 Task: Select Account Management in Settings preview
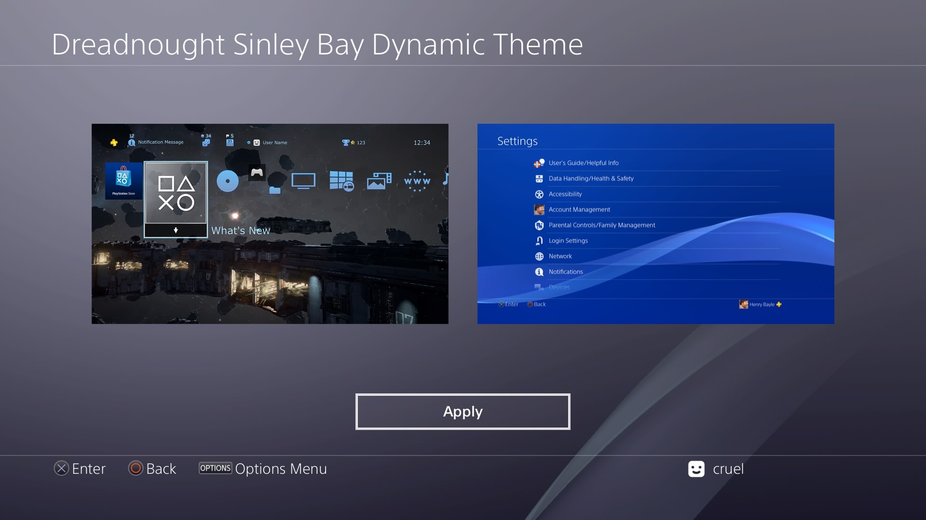[579, 209]
